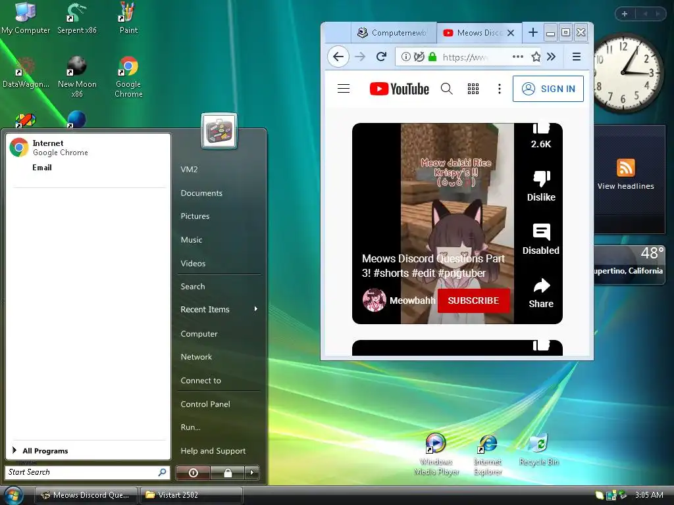Select Connect to in Start menu

pyautogui.click(x=201, y=381)
